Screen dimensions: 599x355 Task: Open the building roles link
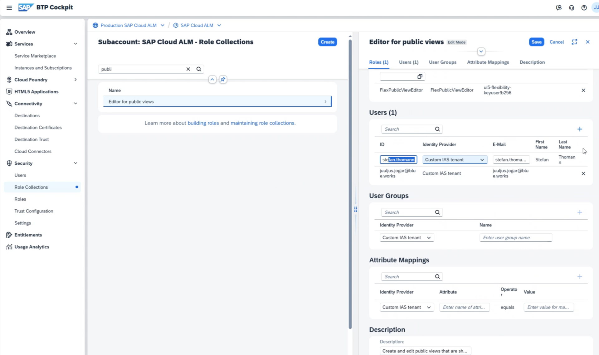(203, 123)
